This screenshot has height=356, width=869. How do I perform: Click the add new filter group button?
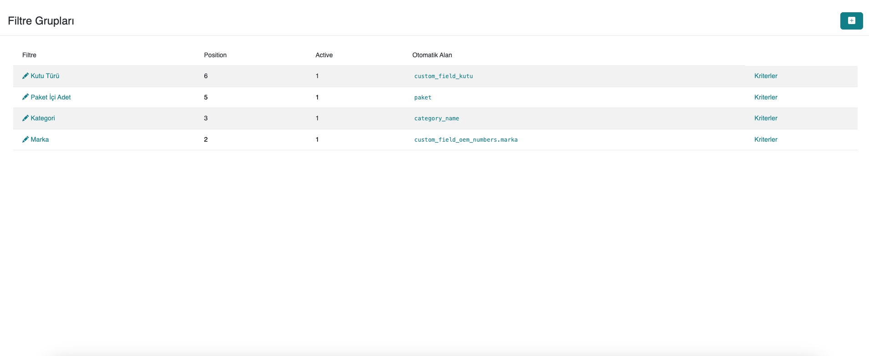coord(851,21)
